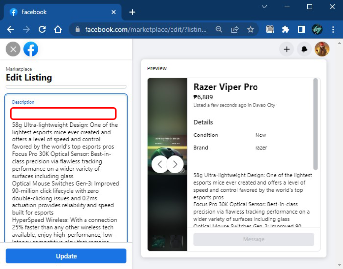Click the ₱6,889 price text
Screen dimensions: 343x269
(203, 97)
